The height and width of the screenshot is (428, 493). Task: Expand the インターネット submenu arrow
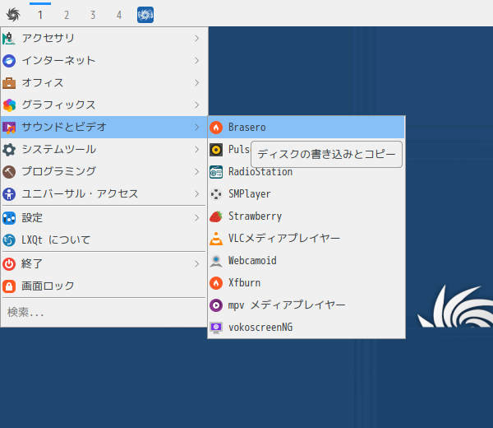(x=197, y=60)
